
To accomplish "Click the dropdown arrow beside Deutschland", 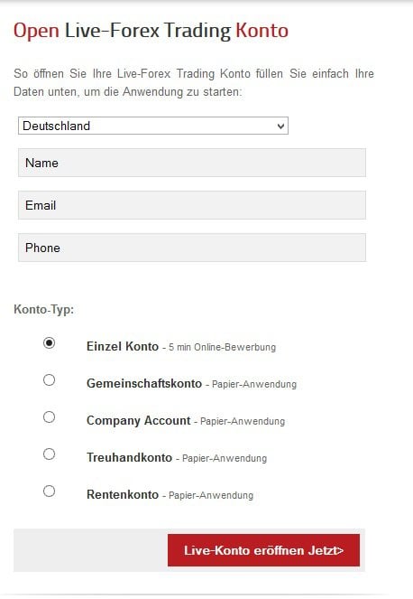I will pyautogui.click(x=280, y=126).
